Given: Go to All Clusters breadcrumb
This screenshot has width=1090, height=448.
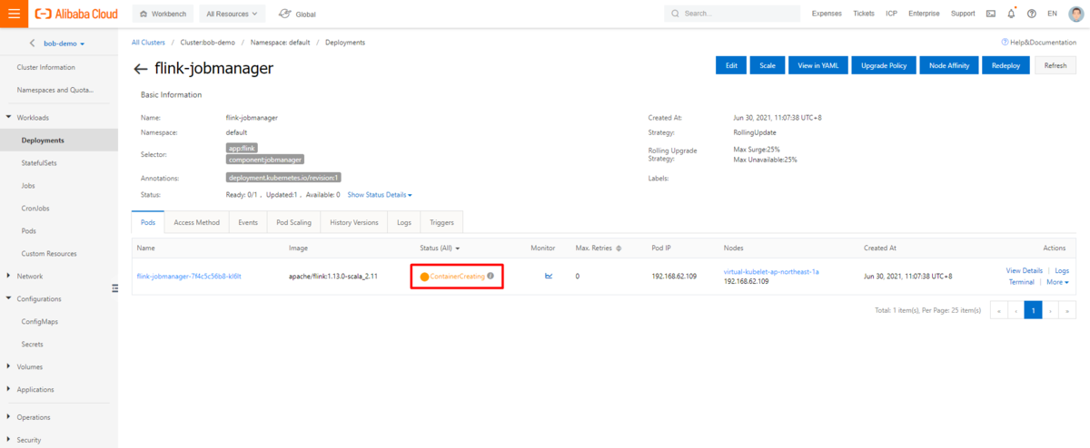Looking at the screenshot, I should [148, 43].
